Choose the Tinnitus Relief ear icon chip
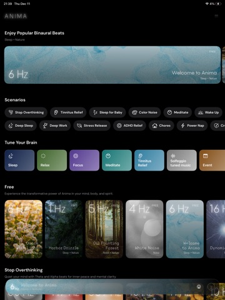This screenshot has height=300, width=225. point(68,112)
